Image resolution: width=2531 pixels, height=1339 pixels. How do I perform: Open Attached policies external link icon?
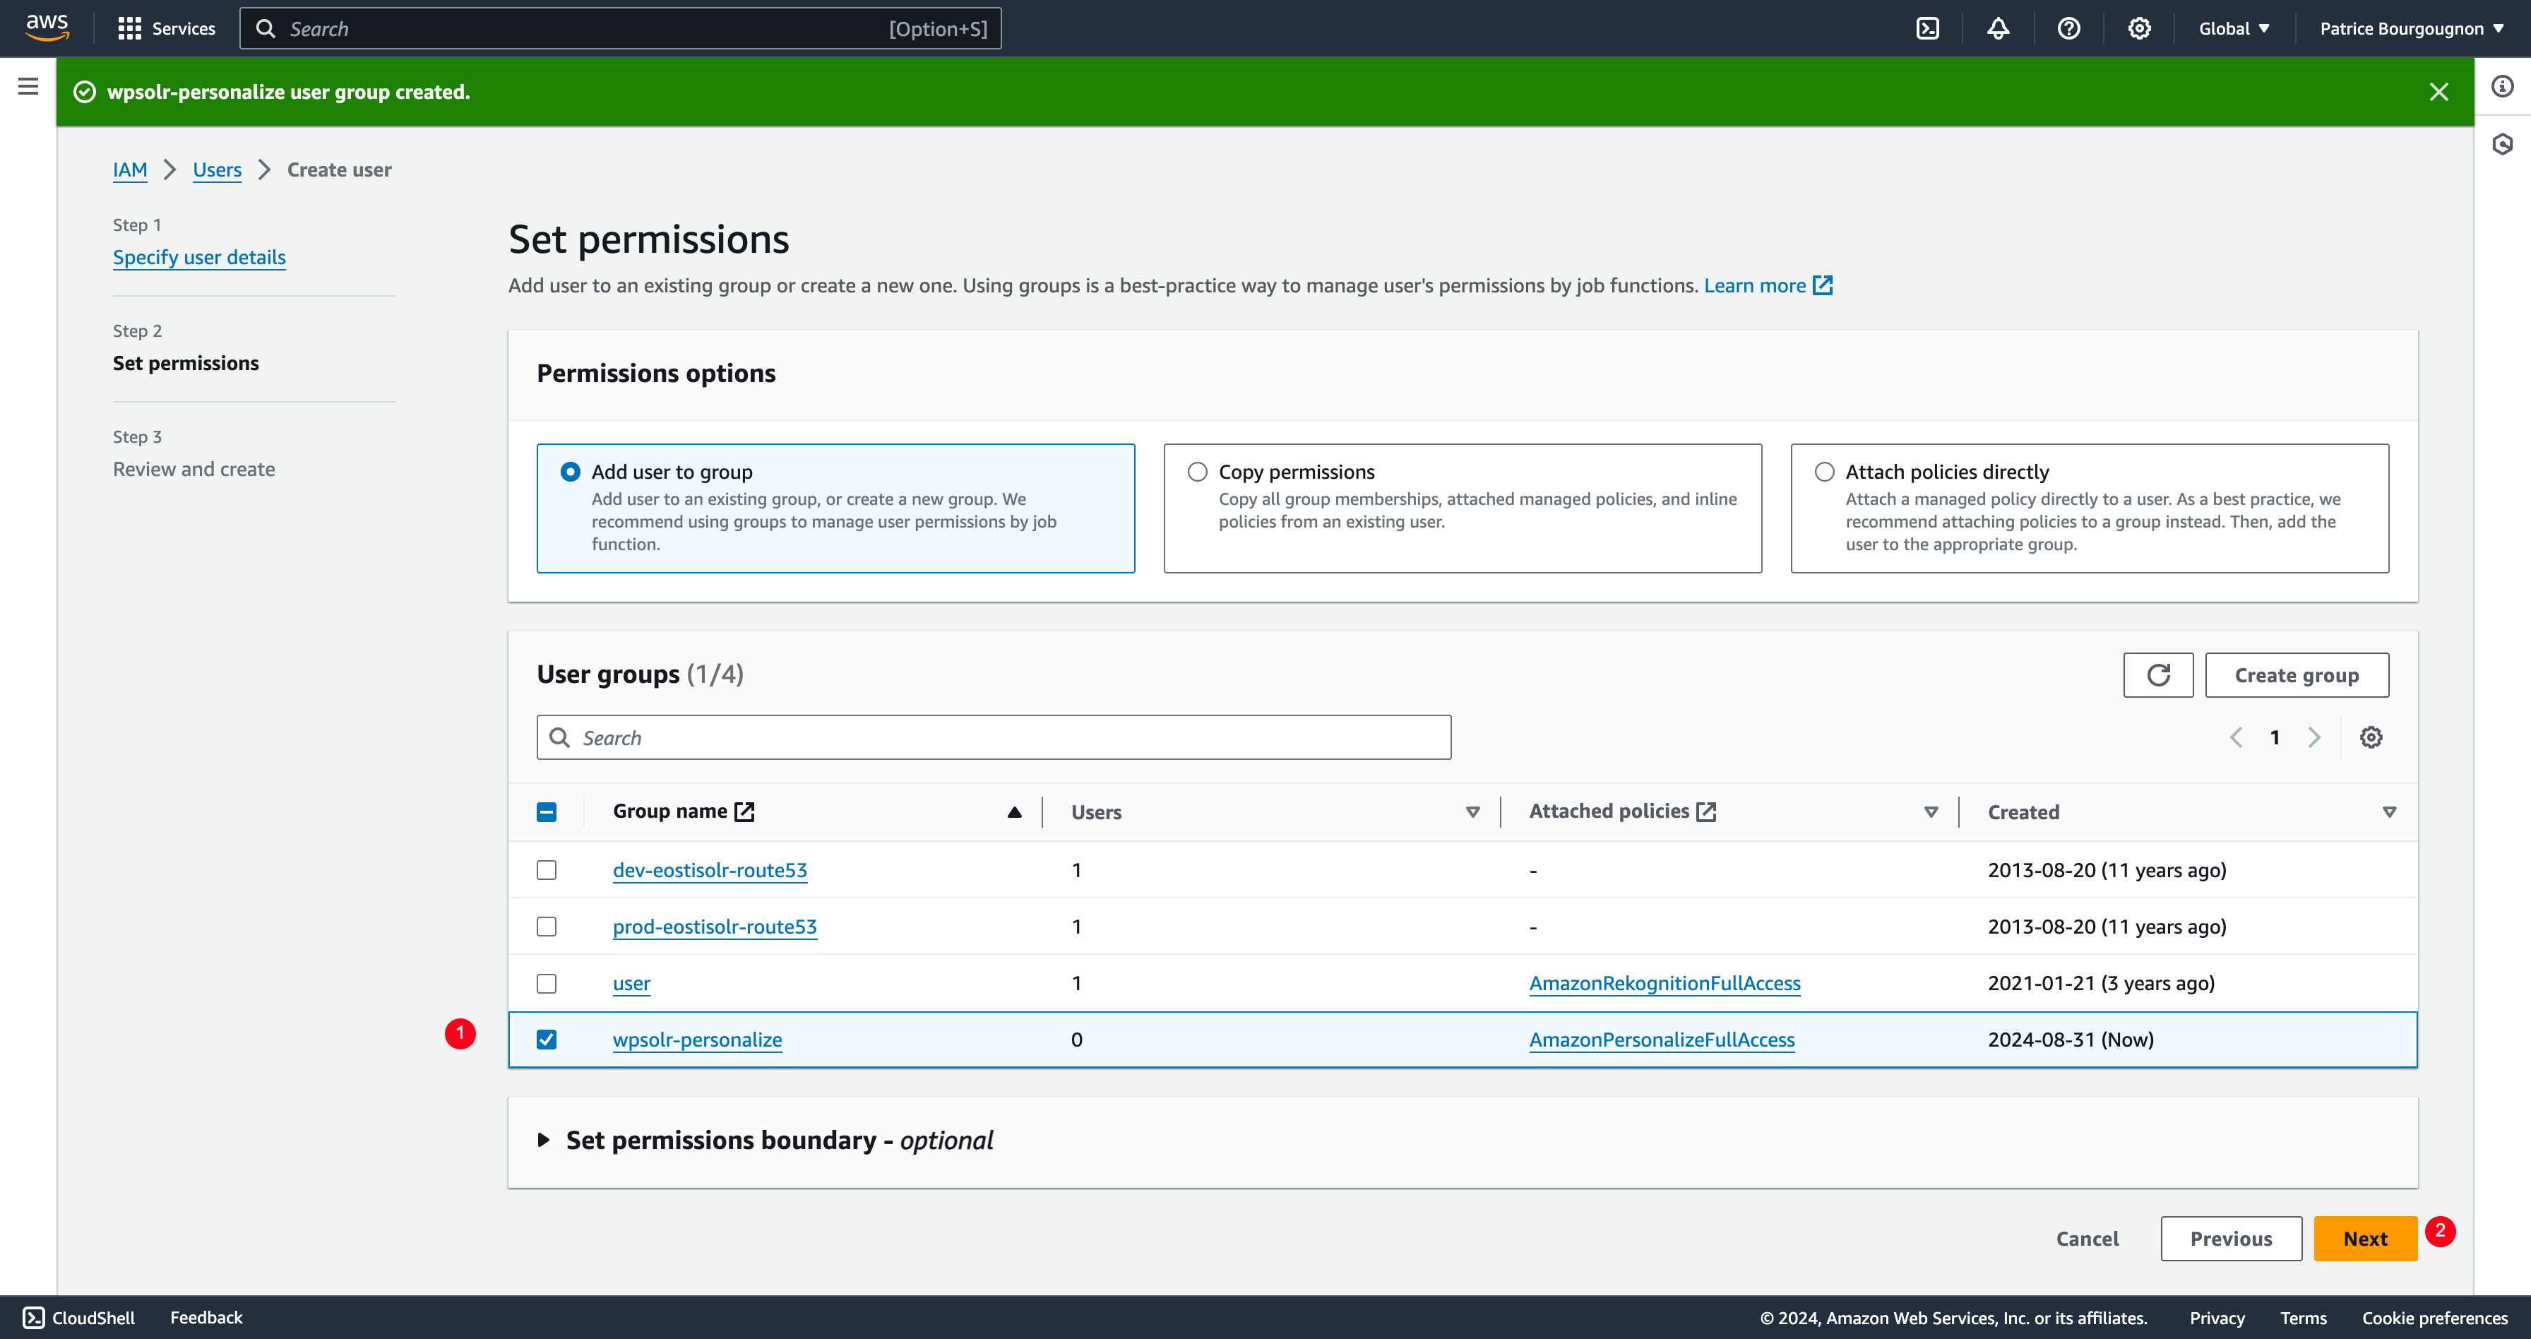pyautogui.click(x=1707, y=811)
